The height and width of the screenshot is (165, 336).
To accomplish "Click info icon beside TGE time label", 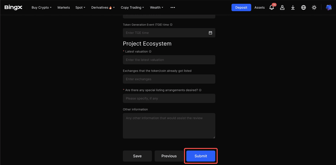I will (x=171, y=25).
